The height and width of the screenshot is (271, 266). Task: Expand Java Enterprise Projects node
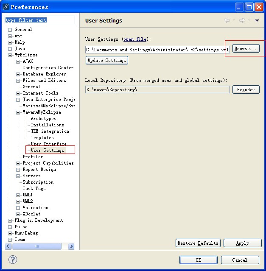[x=18, y=100]
